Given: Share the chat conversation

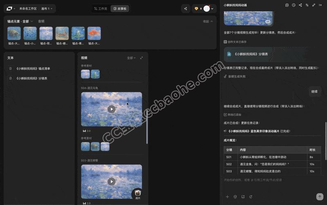Looking at the screenshot, I should tap(300, 5).
